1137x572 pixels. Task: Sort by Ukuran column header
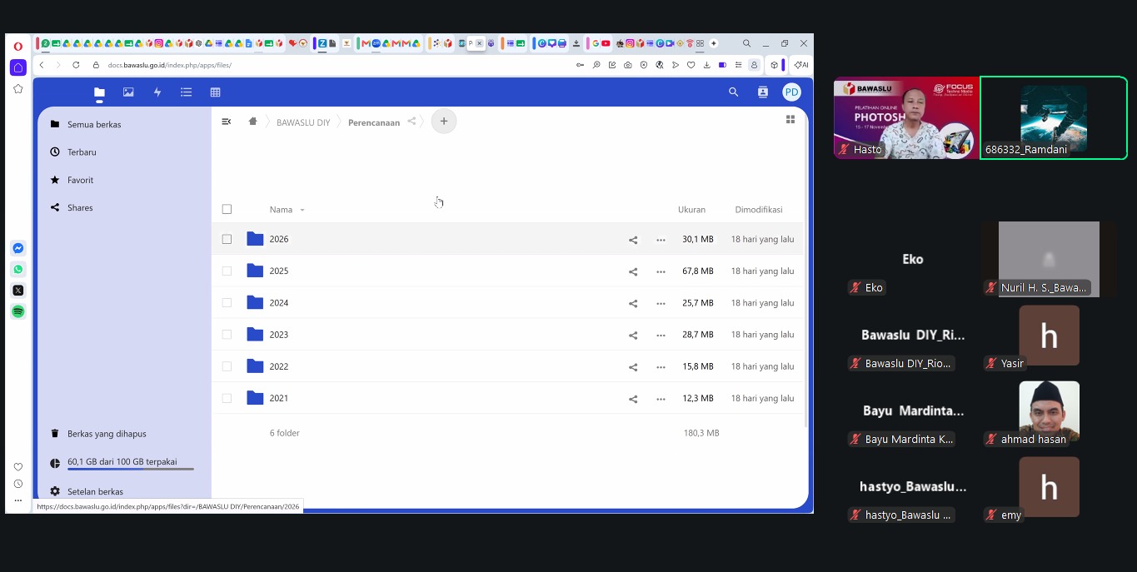(691, 210)
